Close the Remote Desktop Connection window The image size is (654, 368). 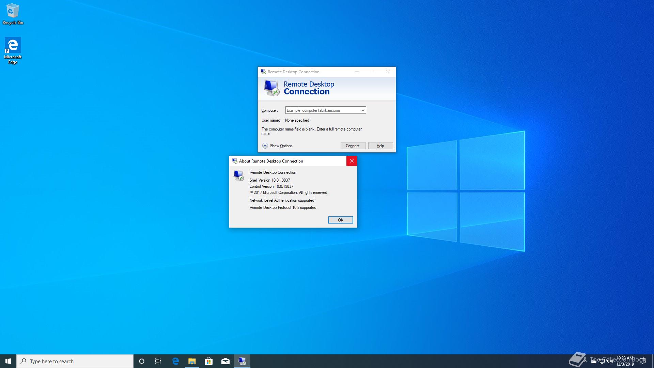pyautogui.click(x=388, y=72)
